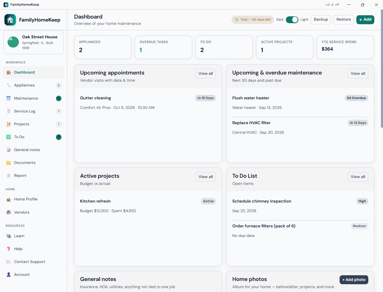
Task: Click the Maintenance count badge
Action: (x=59, y=98)
